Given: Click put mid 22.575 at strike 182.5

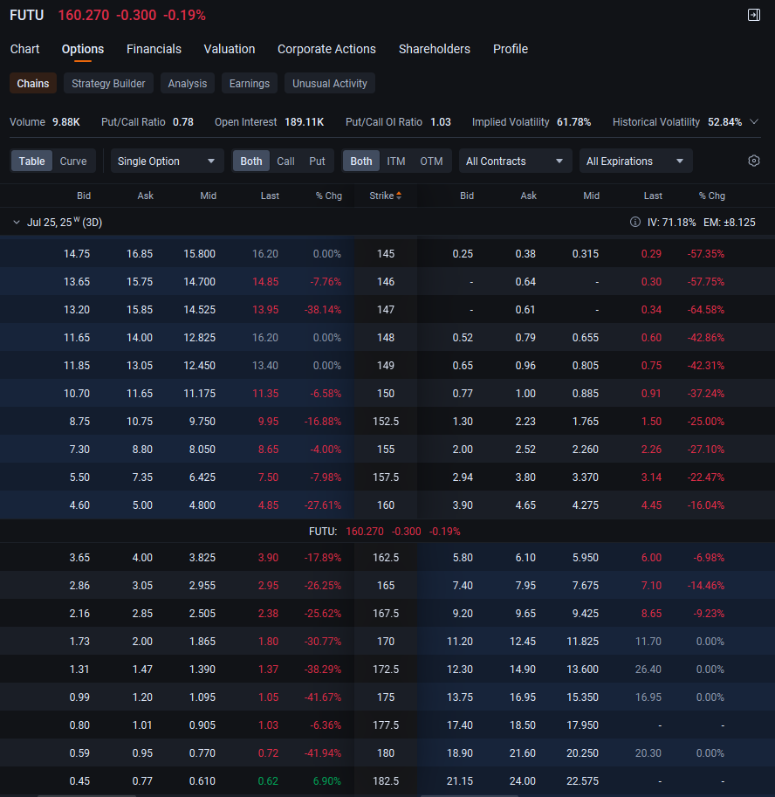Looking at the screenshot, I should coord(582,780).
